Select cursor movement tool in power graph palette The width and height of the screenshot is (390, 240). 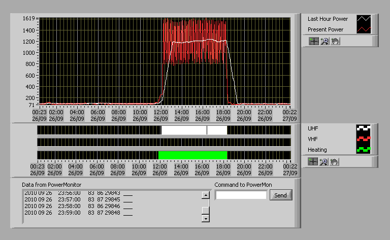(x=313, y=41)
